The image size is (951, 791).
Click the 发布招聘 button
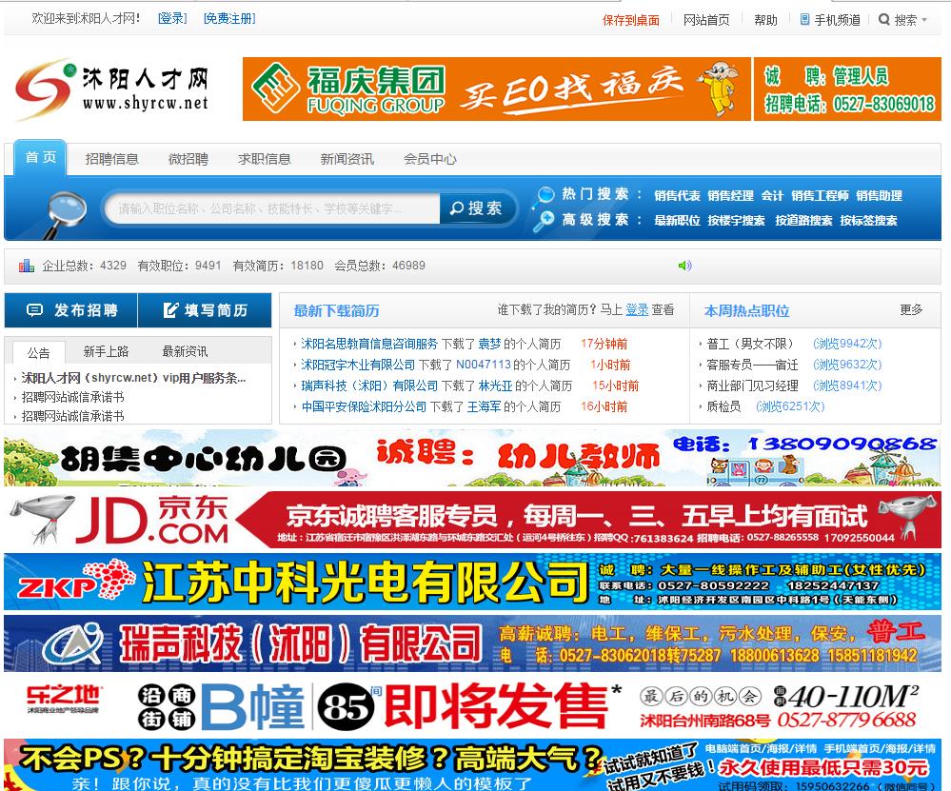click(71, 310)
